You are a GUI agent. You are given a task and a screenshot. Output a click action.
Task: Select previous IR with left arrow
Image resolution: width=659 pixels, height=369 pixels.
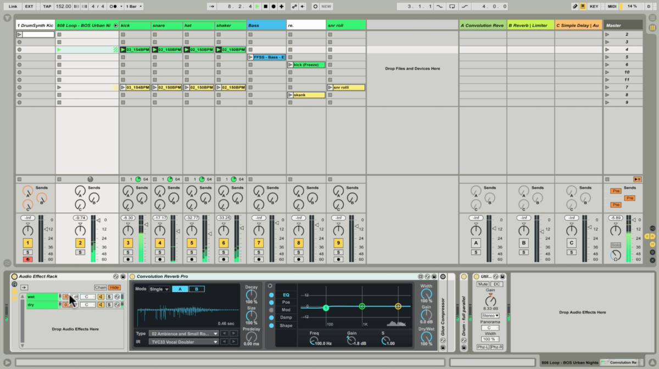coord(225,342)
